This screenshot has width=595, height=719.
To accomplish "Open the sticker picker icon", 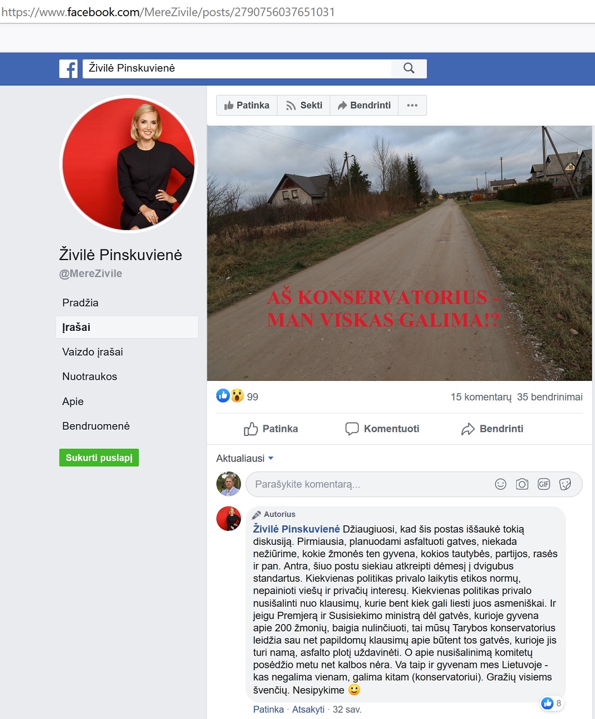I will [565, 484].
